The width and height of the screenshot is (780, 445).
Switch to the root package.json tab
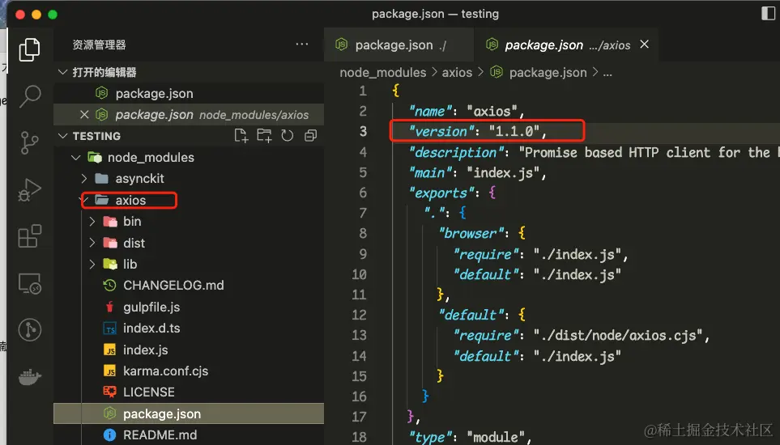coord(399,44)
